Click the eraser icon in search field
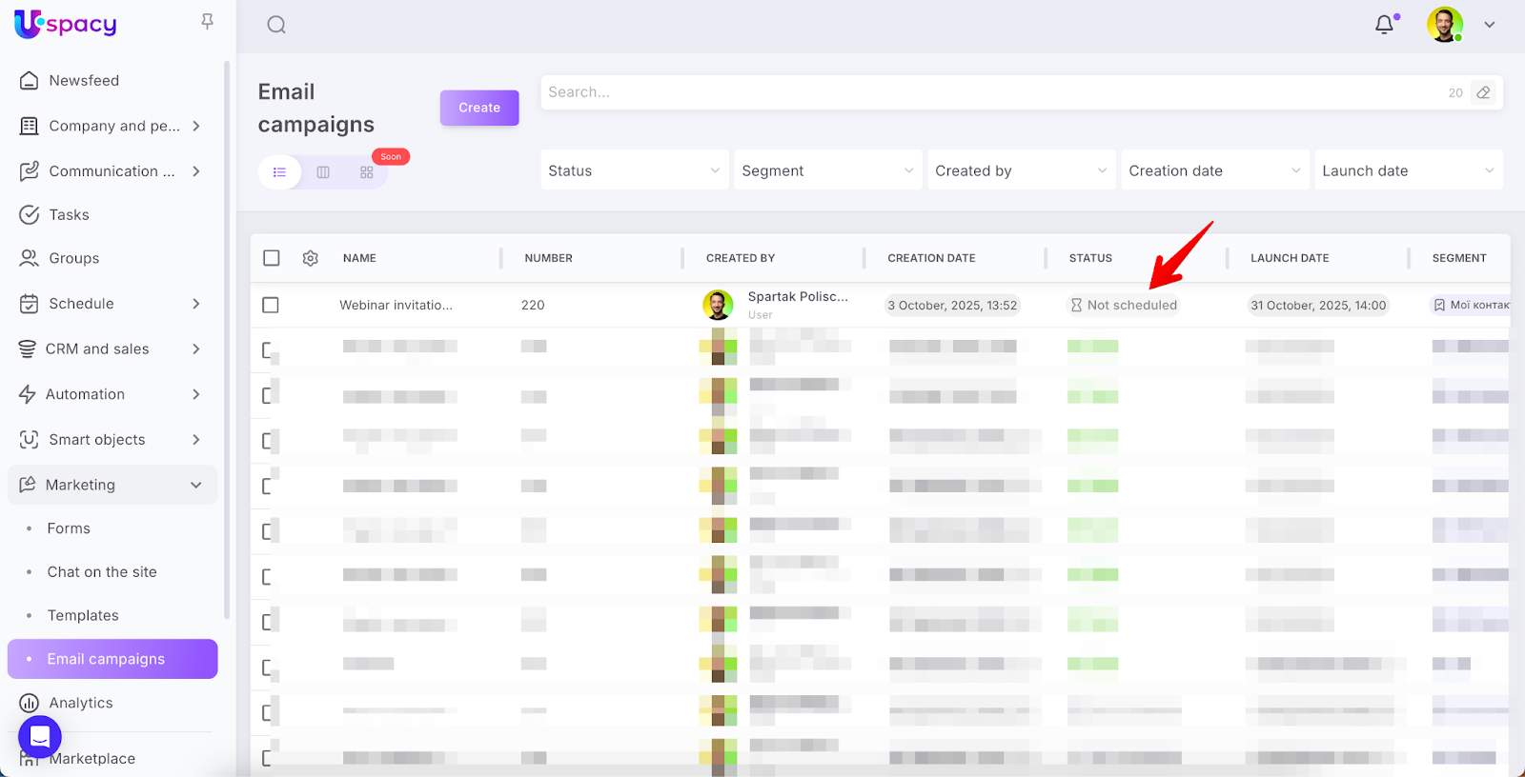 pyautogui.click(x=1483, y=92)
